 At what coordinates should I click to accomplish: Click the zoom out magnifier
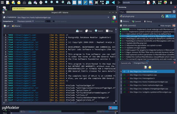click(46, 2)
